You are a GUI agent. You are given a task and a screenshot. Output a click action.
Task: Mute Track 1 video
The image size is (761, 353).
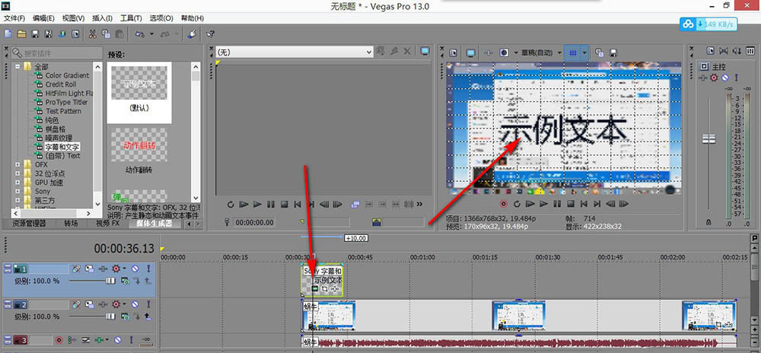tap(135, 268)
